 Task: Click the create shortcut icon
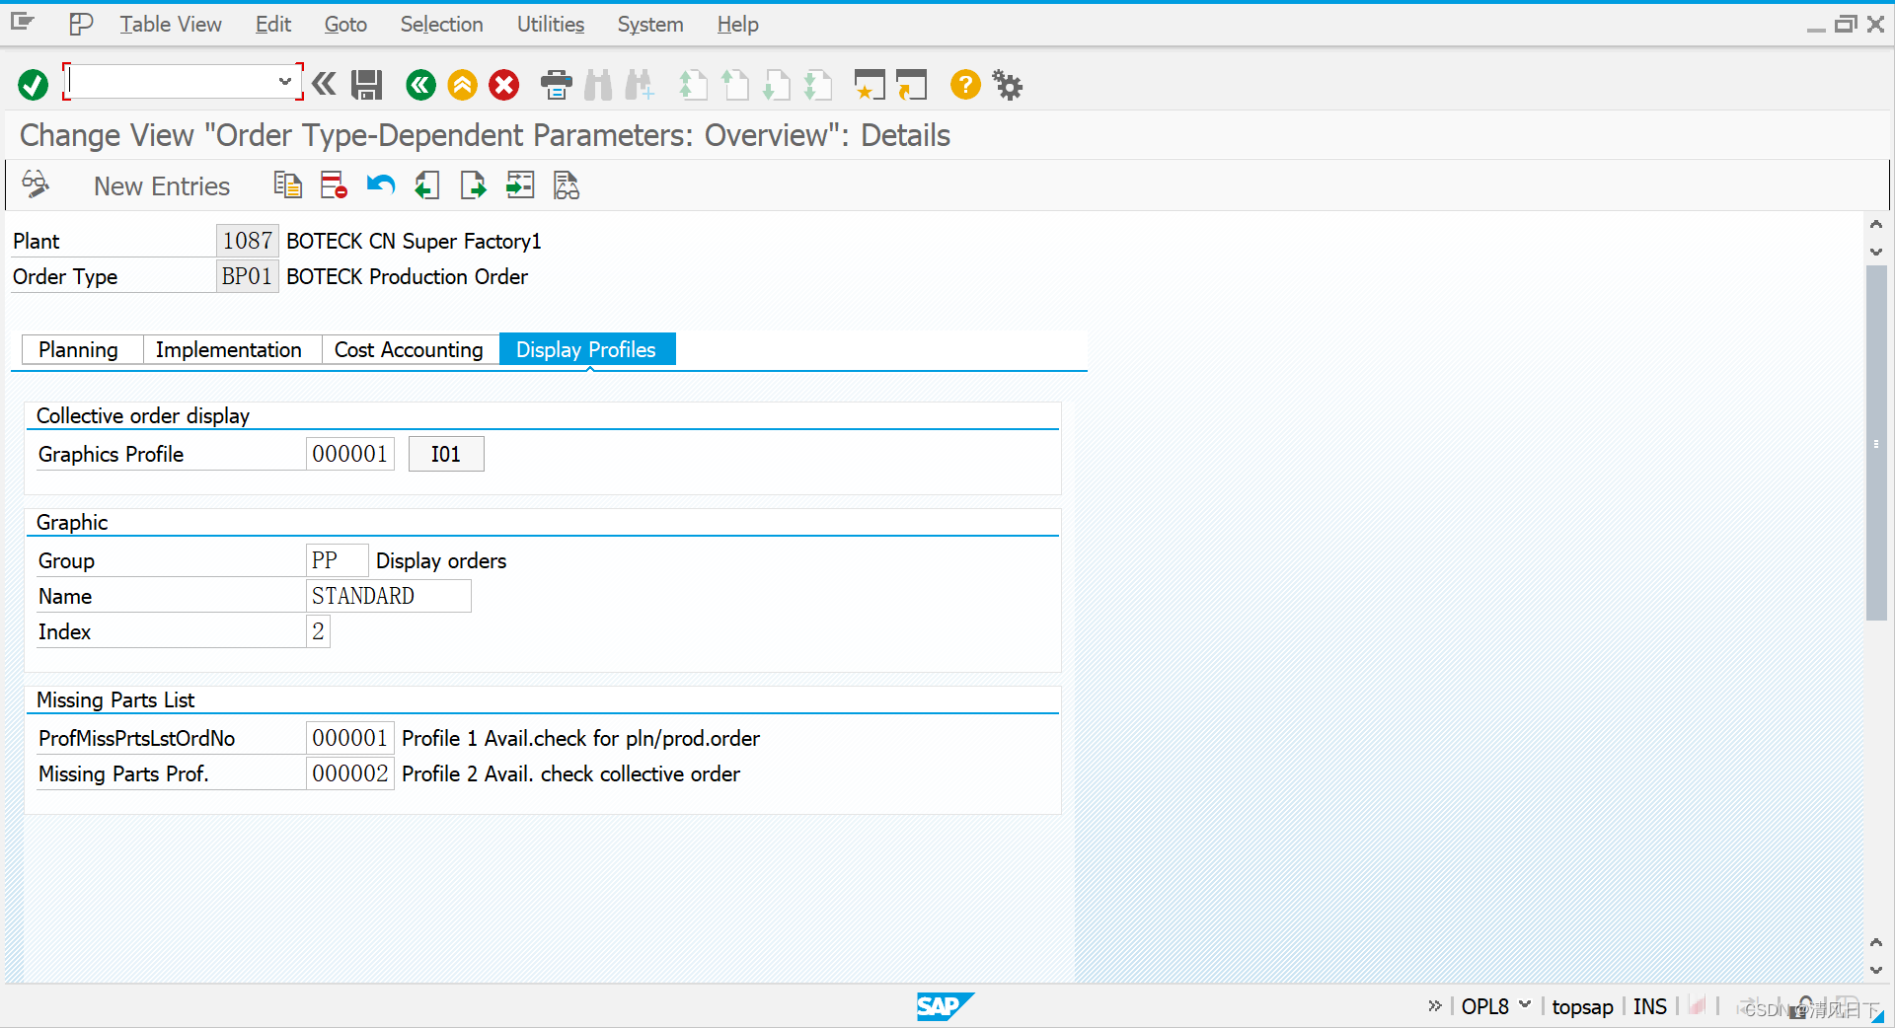[912, 85]
